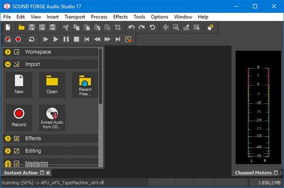The height and width of the screenshot is (188, 284).
Task: Collapse the Import section
Action: pyautogui.click(x=8, y=65)
